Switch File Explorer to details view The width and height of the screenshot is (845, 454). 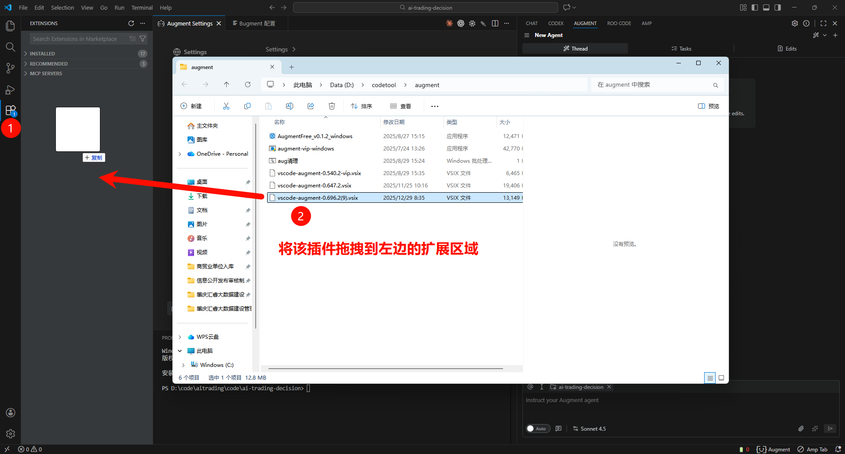(710, 378)
